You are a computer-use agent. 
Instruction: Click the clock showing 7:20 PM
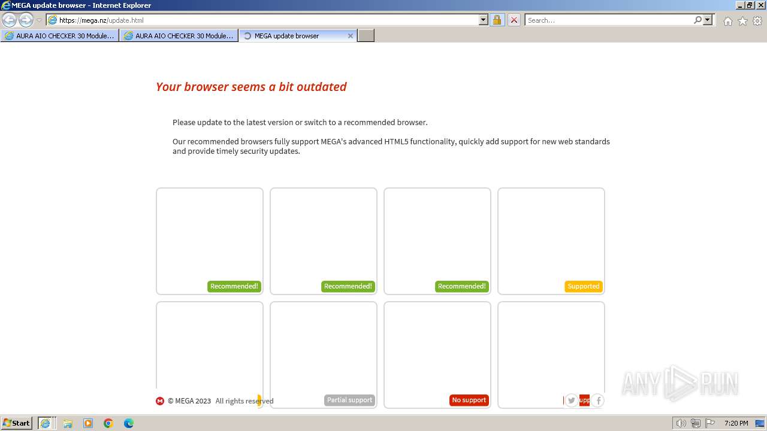click(x=736, y=423)
